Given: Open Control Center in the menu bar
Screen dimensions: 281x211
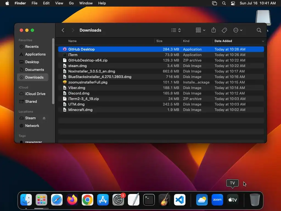Looking at the screenshot, I should [x=233, y=3].
